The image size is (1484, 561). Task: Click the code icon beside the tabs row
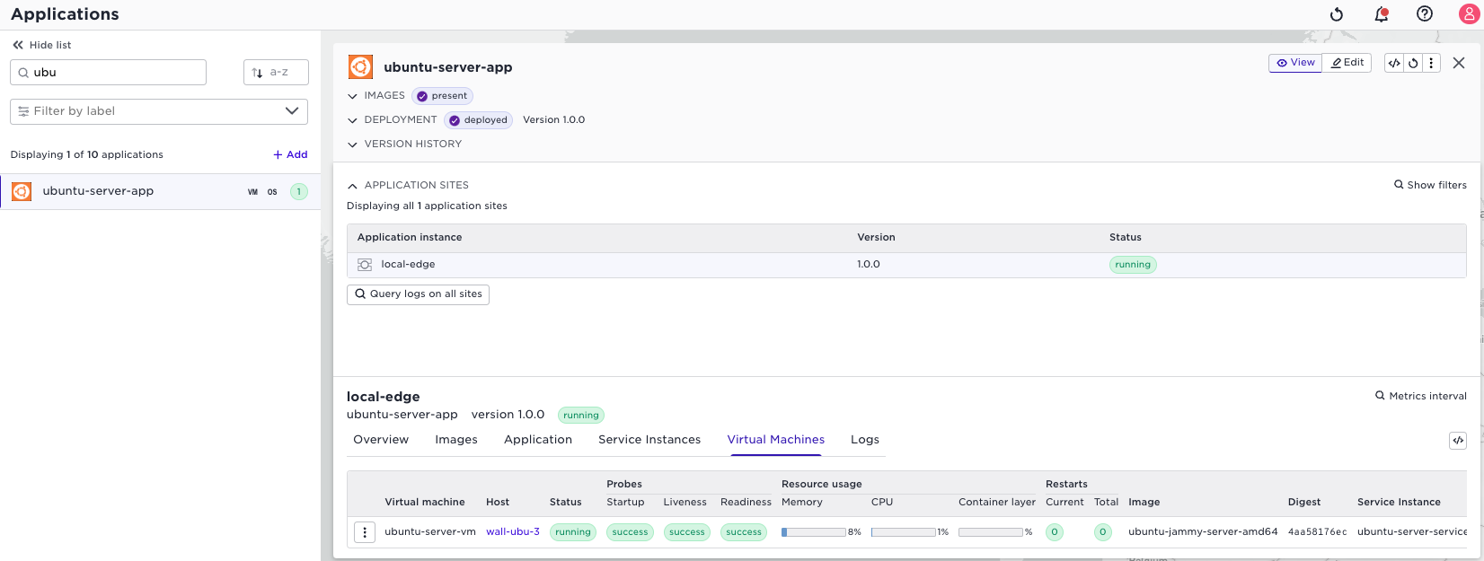1458,441
